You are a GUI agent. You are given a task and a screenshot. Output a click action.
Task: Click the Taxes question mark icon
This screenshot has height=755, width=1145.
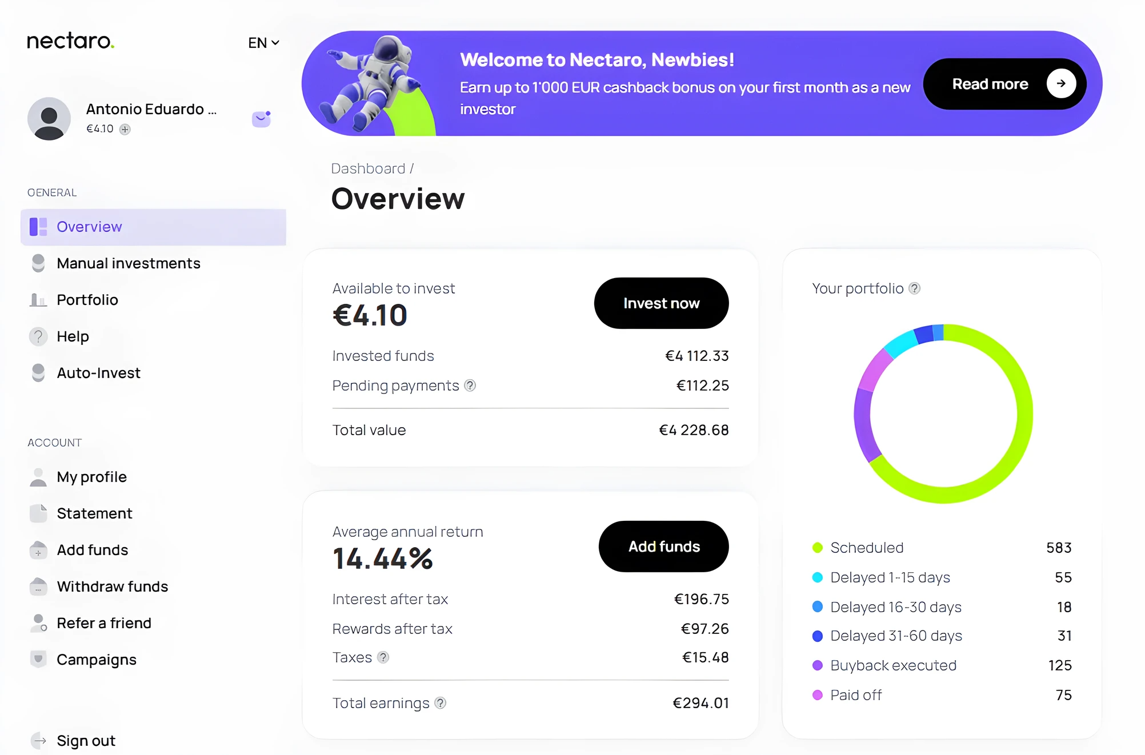pos(383,657)
